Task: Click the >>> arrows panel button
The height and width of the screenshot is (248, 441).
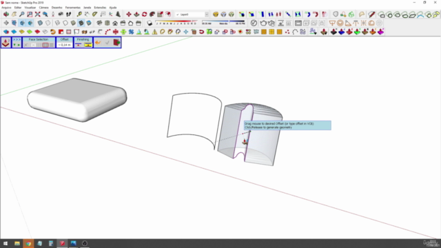Action: coord(17,40)
